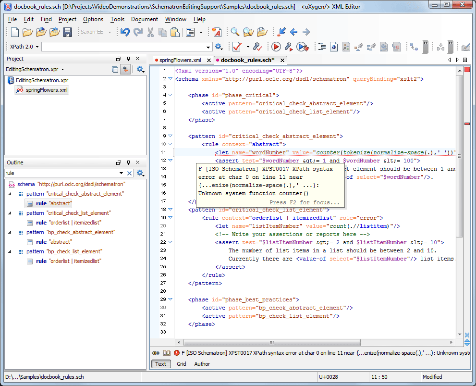Click the Copy icon
This screenshot has height=386, width=476.
(163, 32)
